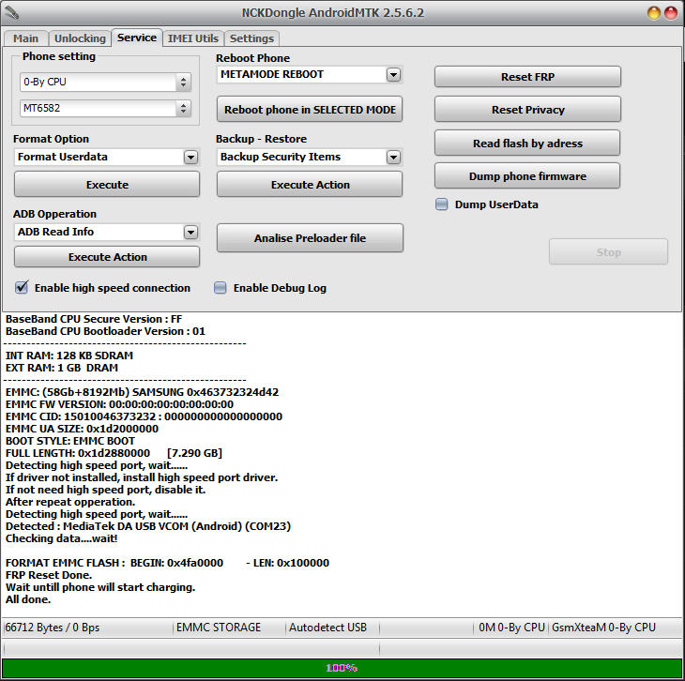
Task: Click the 'After repeat opperation.' log line
Action: tap(70, 502)
